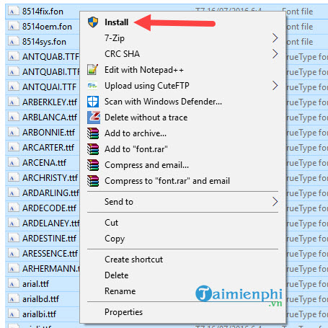Choose Delete without a trace
Viewport: 328px width, 328px height.
(x=146, y=118)
